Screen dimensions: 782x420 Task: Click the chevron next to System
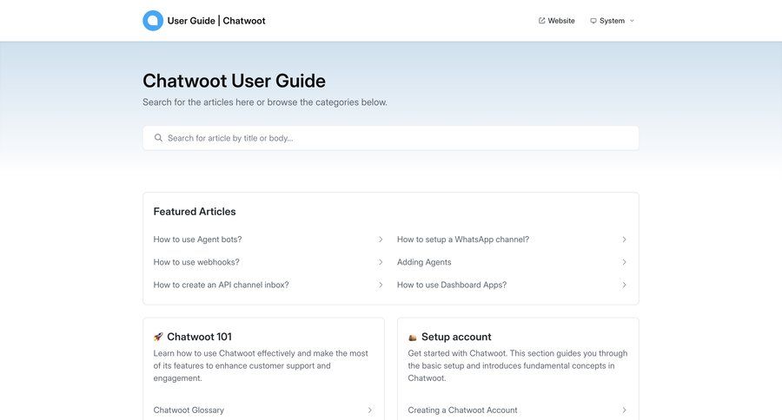[x=632, y=21]
